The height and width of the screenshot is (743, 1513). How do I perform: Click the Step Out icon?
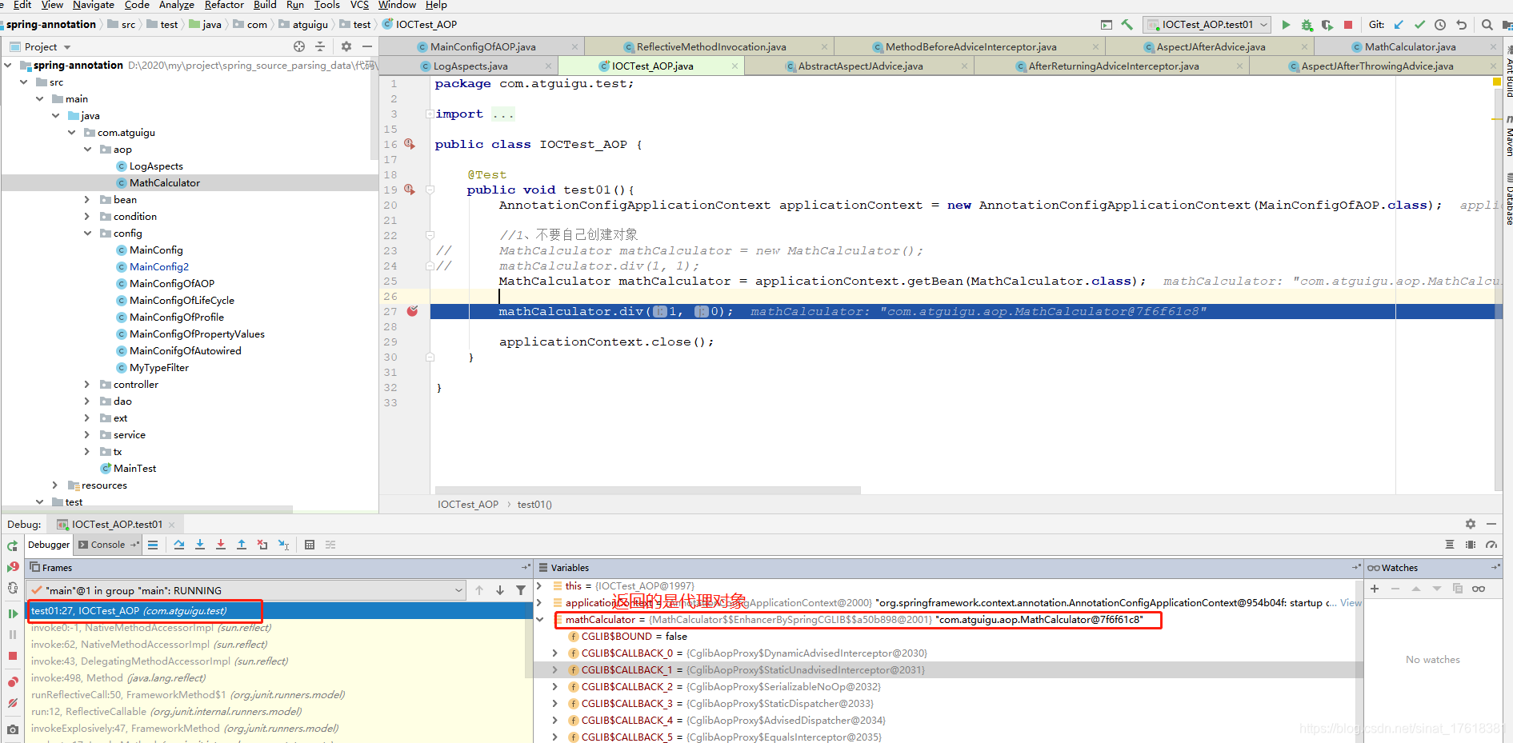click(242, 545)
